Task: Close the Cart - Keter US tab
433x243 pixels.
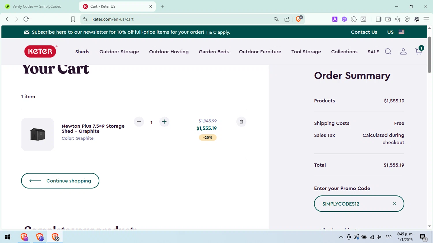Action: (x=151, y=6)
